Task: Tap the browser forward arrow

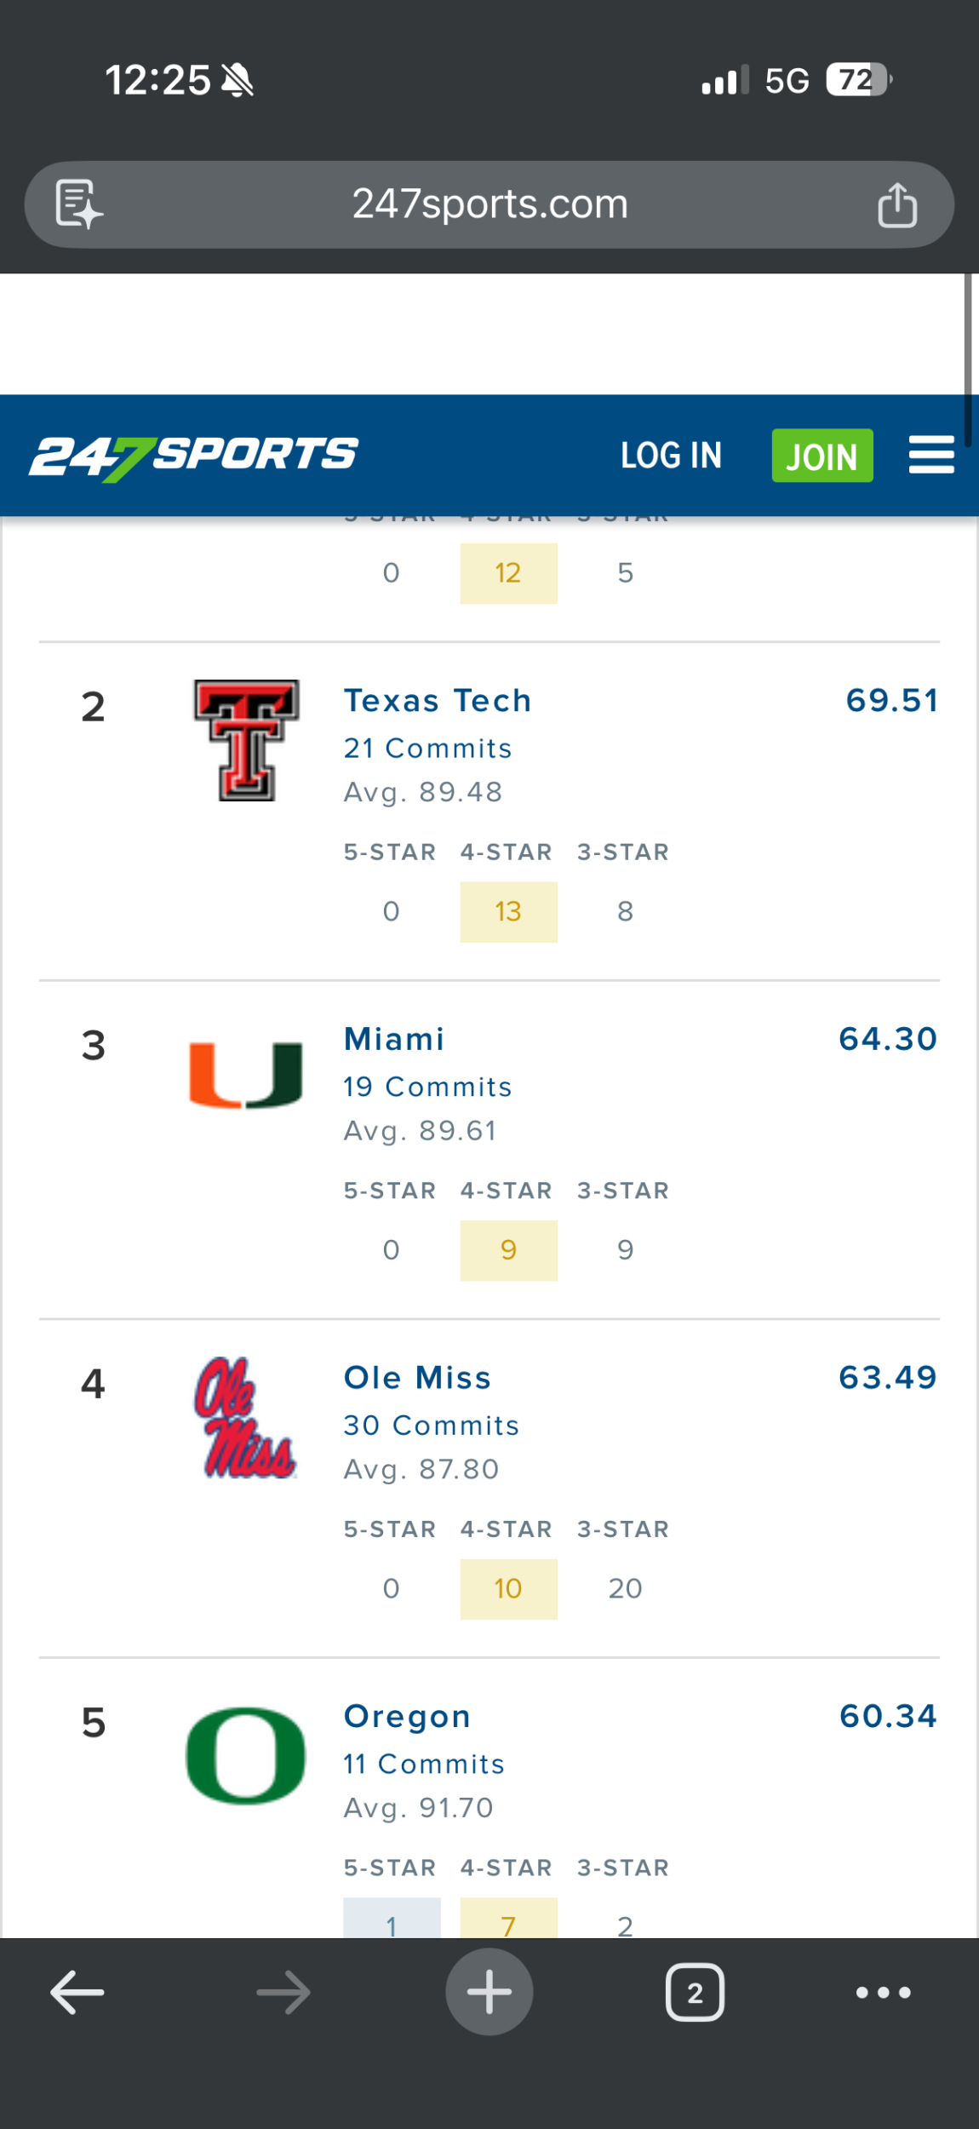Action: 283,1992
